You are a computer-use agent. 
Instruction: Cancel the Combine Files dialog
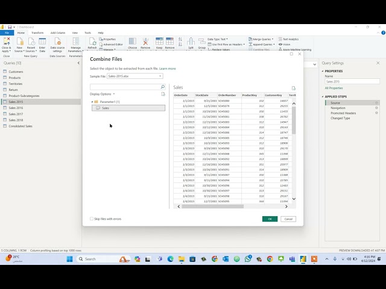tap(288, 219)
